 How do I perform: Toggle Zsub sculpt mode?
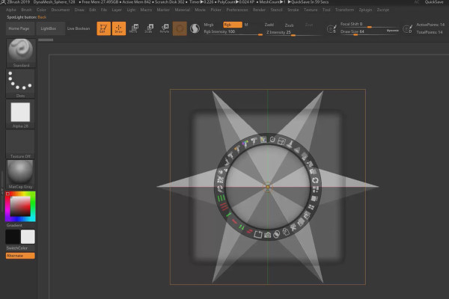[289, 25]
